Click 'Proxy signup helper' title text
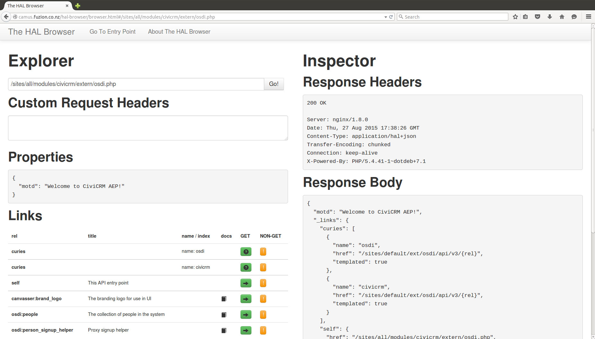The width and height of the screenshot is (595, 339). click(x=108, y=330)
